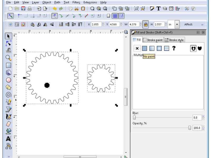The width and height of the screenshot is (211, 158).
Task: Expand the toolbox overflow chevron
Action: pyautogui.click(x=9, y=157)
